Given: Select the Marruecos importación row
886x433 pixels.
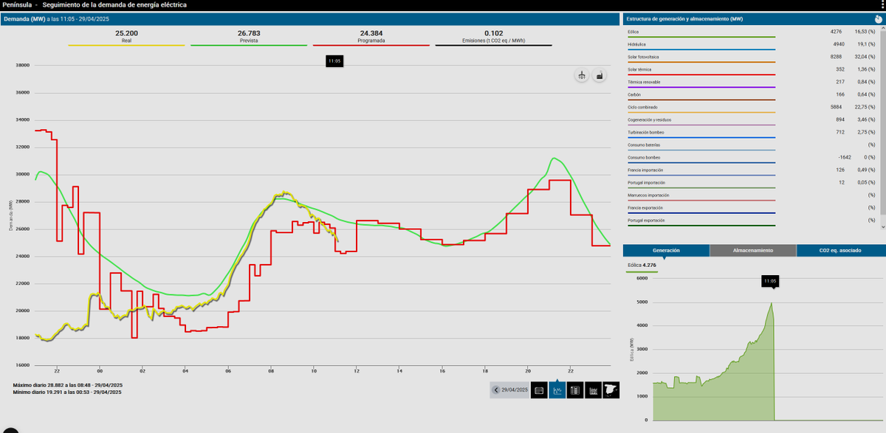Looking at the screenshot, I should (751, 195).
